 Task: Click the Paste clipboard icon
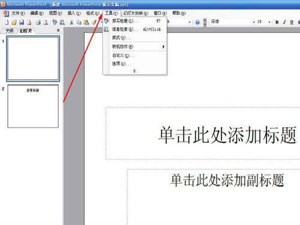[86, 22]
